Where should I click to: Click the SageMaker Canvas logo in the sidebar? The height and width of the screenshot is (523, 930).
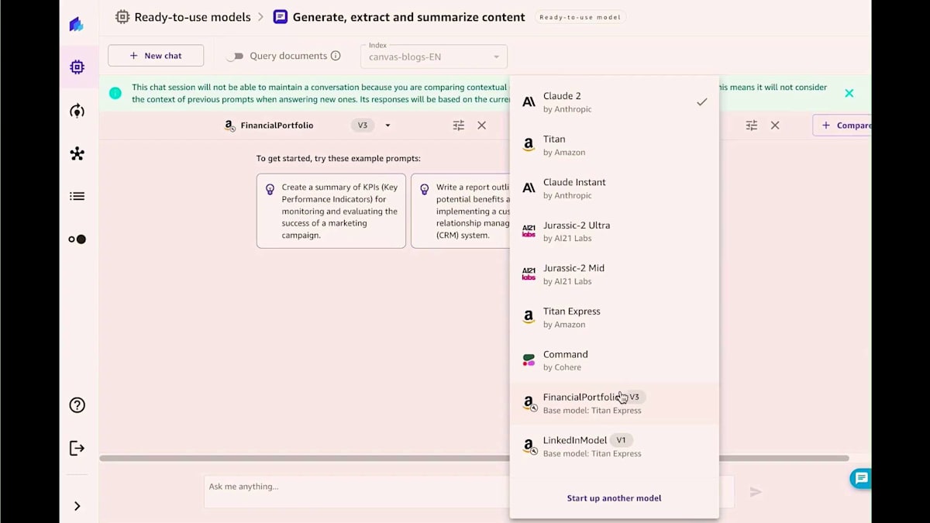(76, 25)
